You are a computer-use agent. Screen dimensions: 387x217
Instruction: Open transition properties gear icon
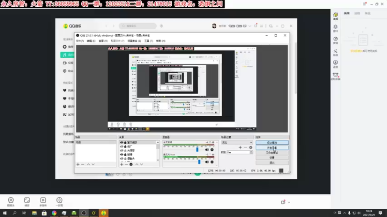[251, 148]
